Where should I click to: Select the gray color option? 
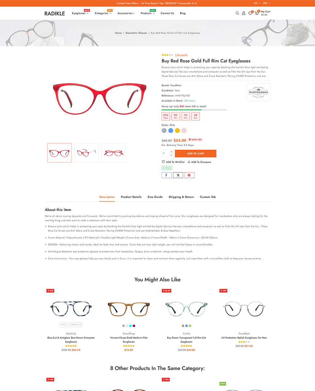[164, 131]
